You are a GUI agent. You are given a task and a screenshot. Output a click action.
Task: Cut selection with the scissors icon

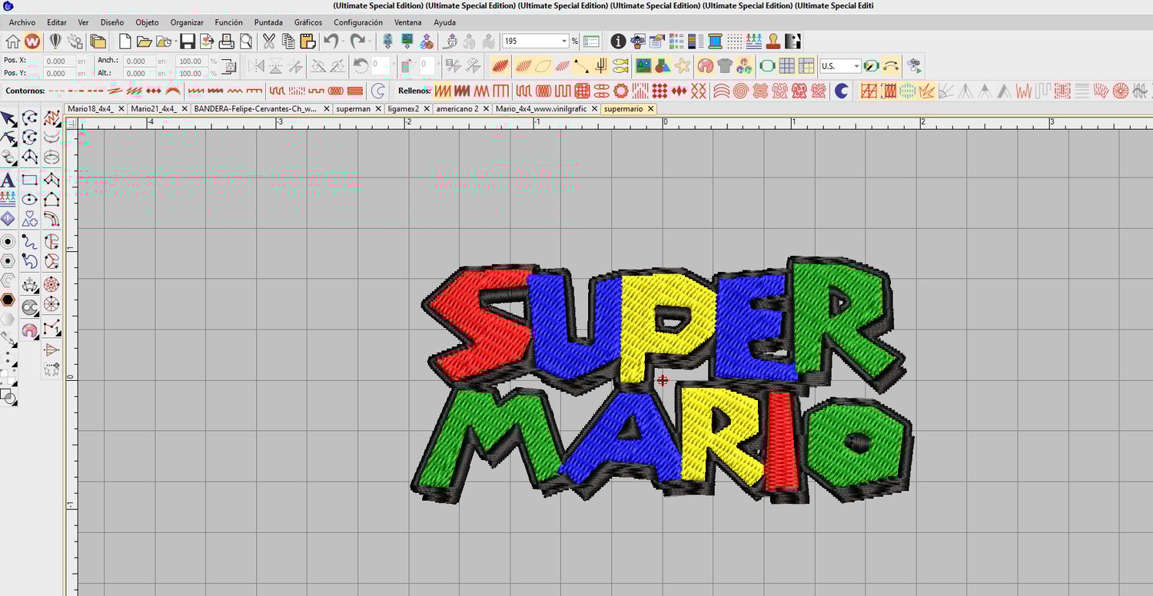coord(268,41)
